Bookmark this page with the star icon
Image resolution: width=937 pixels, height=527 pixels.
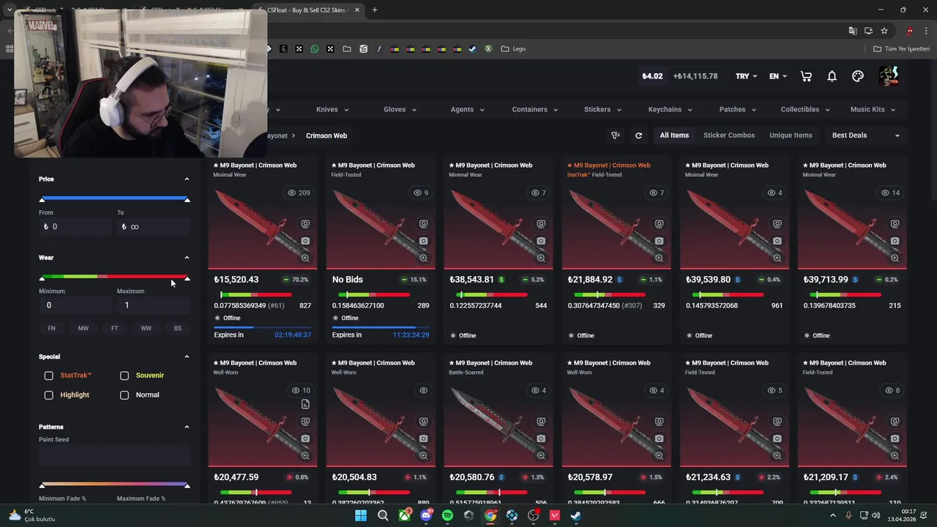[x=884, y=31]
